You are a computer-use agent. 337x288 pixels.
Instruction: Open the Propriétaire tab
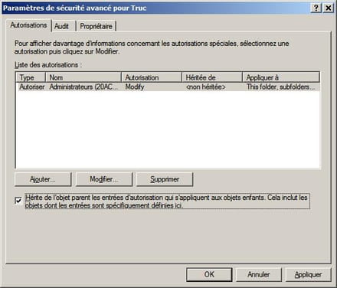[x=97, y=26]
